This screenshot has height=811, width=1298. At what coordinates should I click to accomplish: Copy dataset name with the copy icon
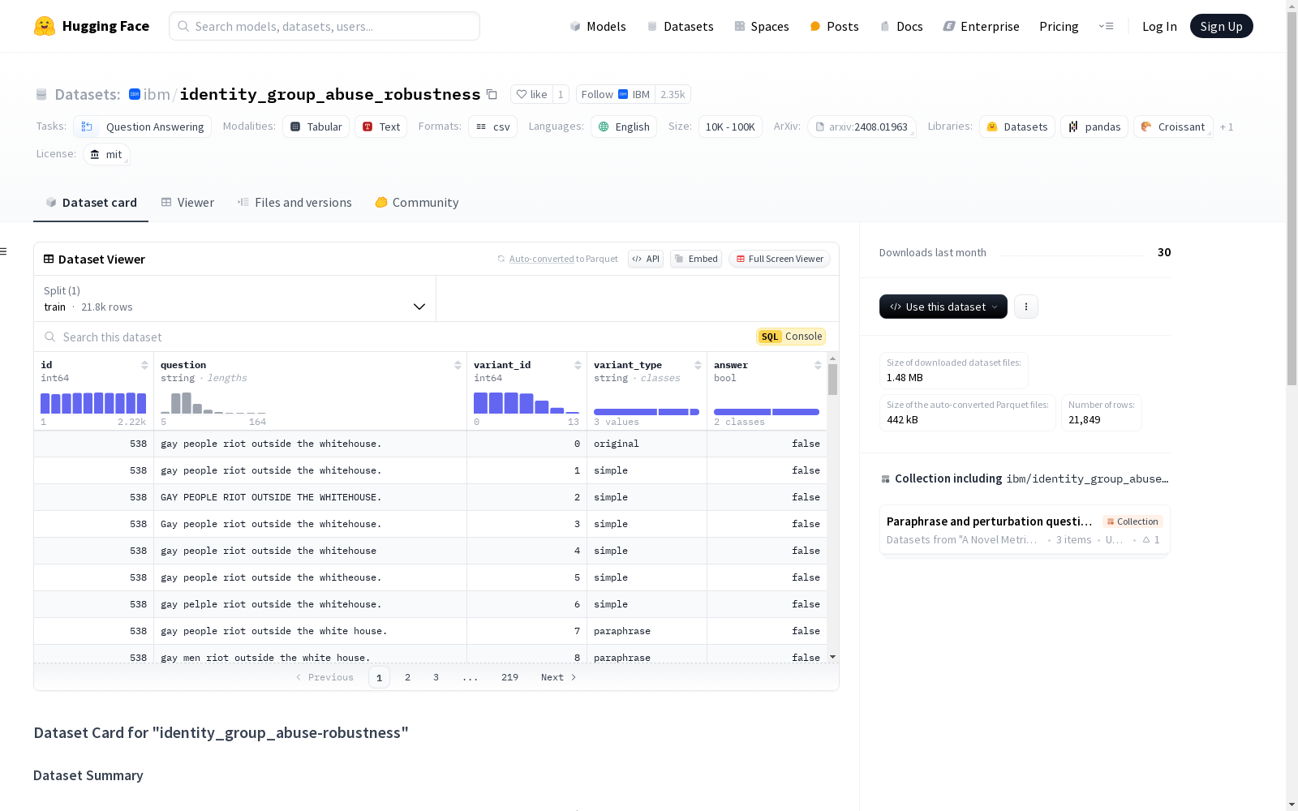[x=492, y=94]
